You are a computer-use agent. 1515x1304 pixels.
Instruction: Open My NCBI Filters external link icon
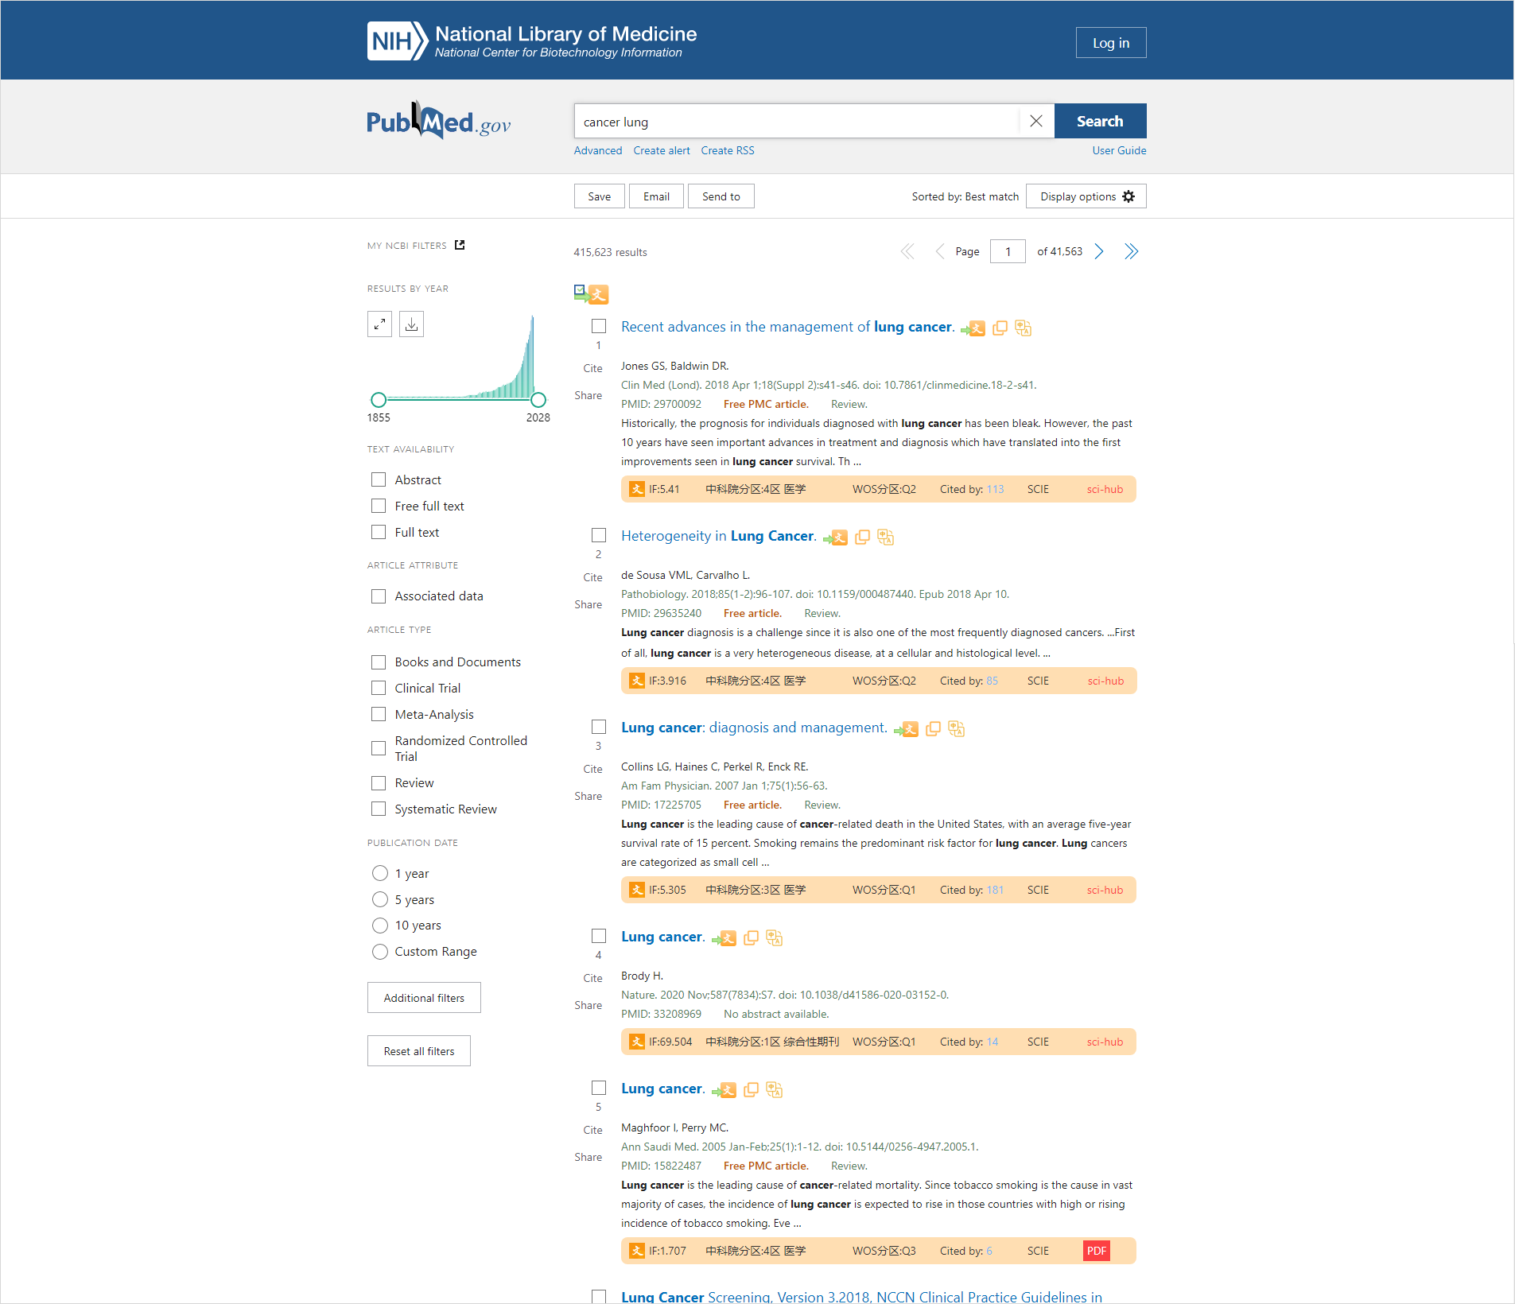(x=460, y=246)
